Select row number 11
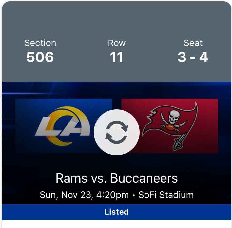Image resolution: width=232 pixels, height=228 pixels. pyautogui.click(x=116, y=57)
